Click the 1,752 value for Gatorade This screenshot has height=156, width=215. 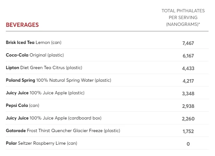pos(188,131)
